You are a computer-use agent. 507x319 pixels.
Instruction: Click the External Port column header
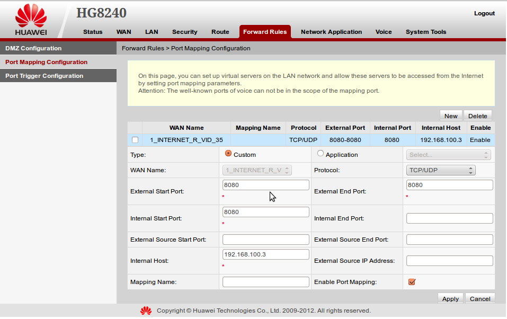[x=345, y=128]
